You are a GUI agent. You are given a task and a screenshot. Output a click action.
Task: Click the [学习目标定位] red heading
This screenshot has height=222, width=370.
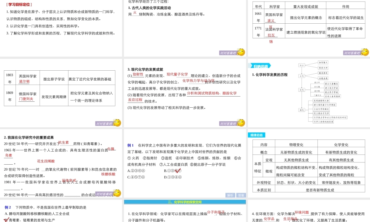pos(19,4)
